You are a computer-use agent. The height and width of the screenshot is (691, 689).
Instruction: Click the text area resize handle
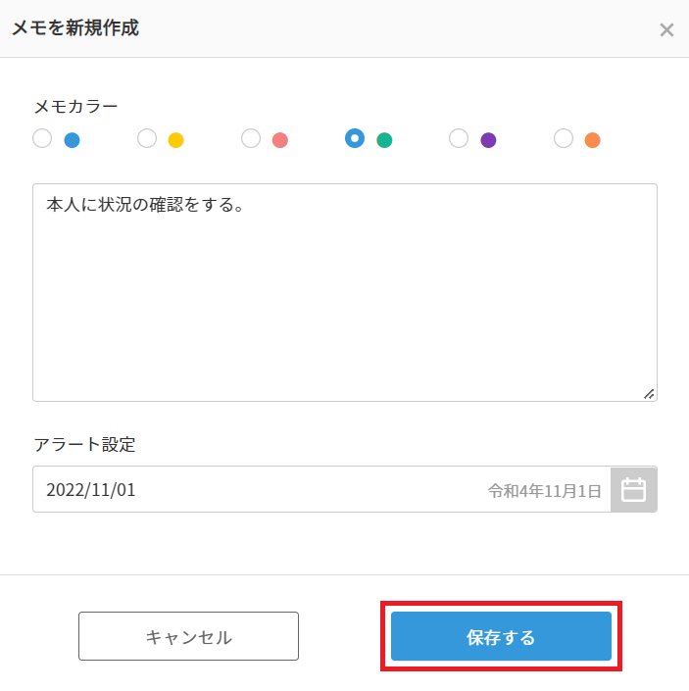pos(649,393)
